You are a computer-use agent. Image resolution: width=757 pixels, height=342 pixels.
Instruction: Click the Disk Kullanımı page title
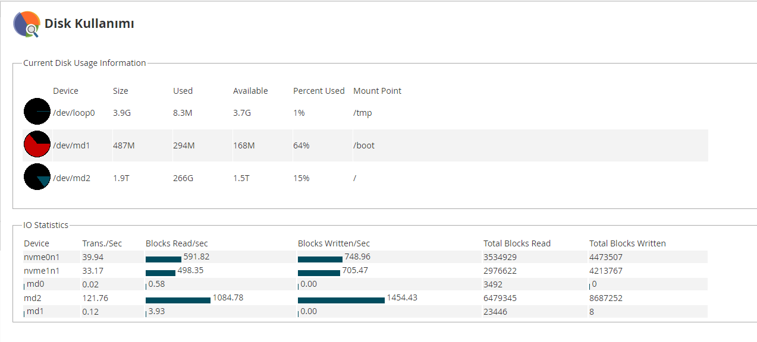(x=89, y=24)
